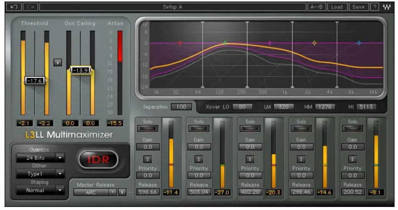Select Gain field of band with release 598.66
Image resolution: width=398 pixels, height=210 pixels.
[x=148, y=147]
